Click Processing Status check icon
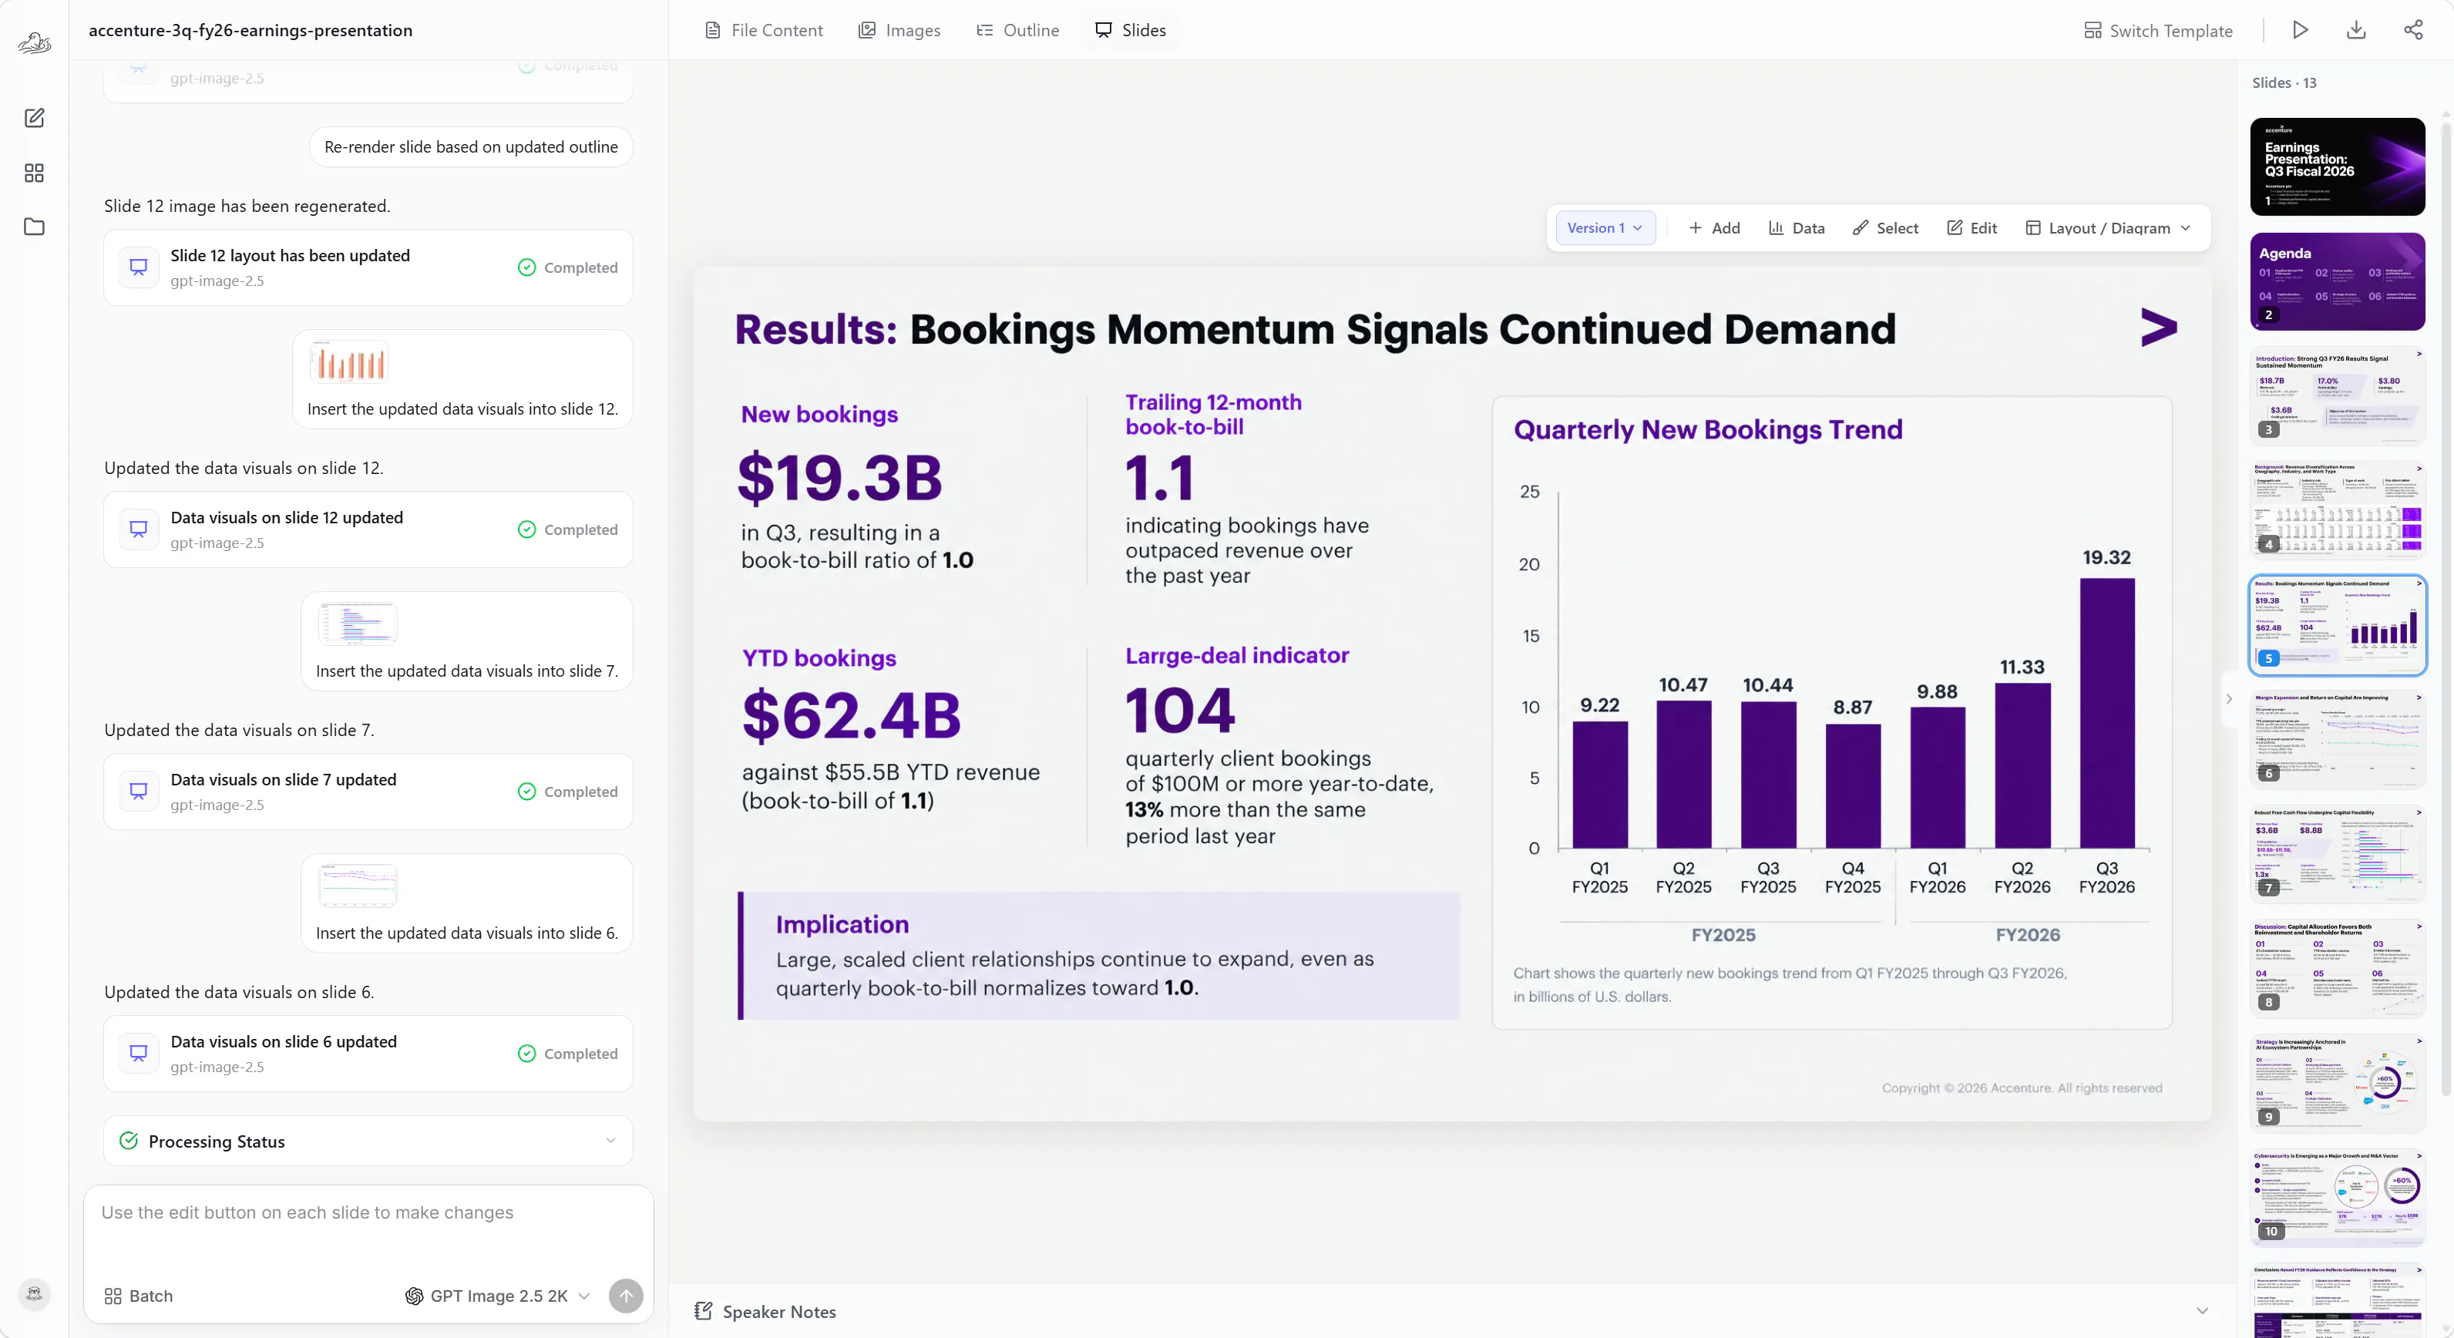This screenshot has height=1338, width=2454. [129, 1141]
